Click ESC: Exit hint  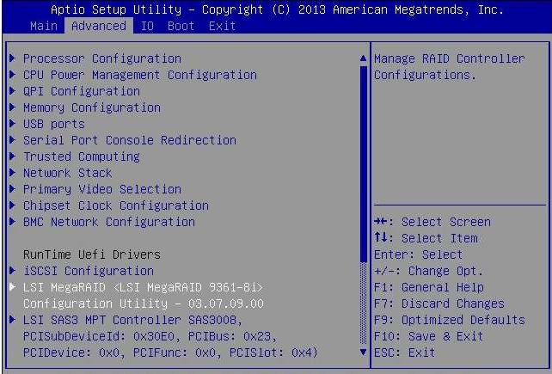tap(404, 353)
